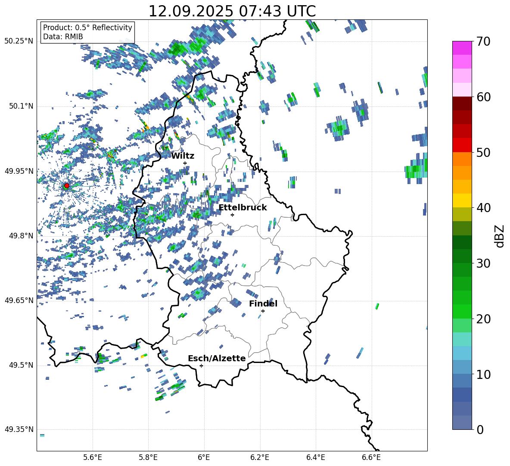Click the 49.65°N latitude label
The width and height of the screenshot is (510, 466).
pyautogui.click(x=19, y=300)
